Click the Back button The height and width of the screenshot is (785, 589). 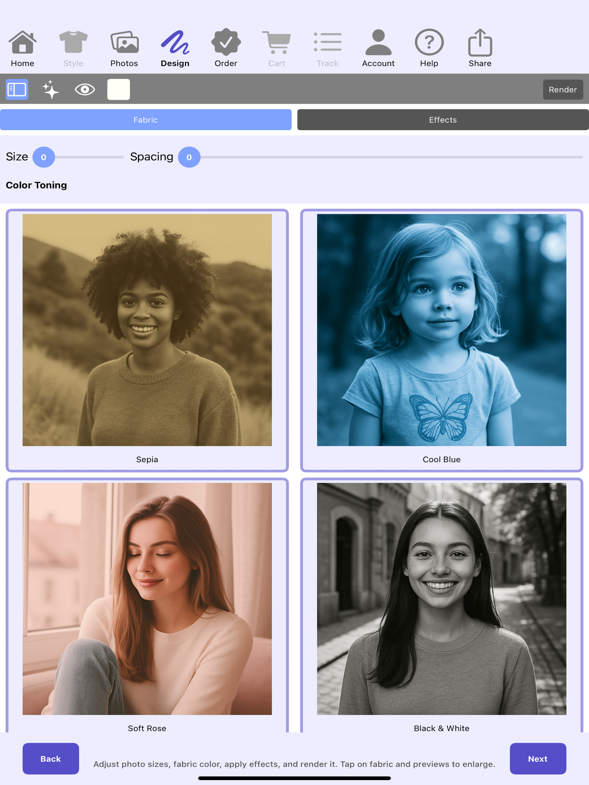tap(51, 759)
